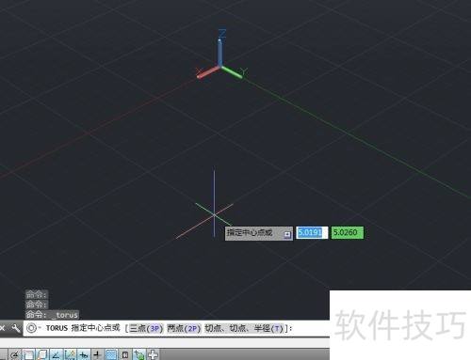
Task: Toggle polar tracking in status bar
Action: (14, 354)
